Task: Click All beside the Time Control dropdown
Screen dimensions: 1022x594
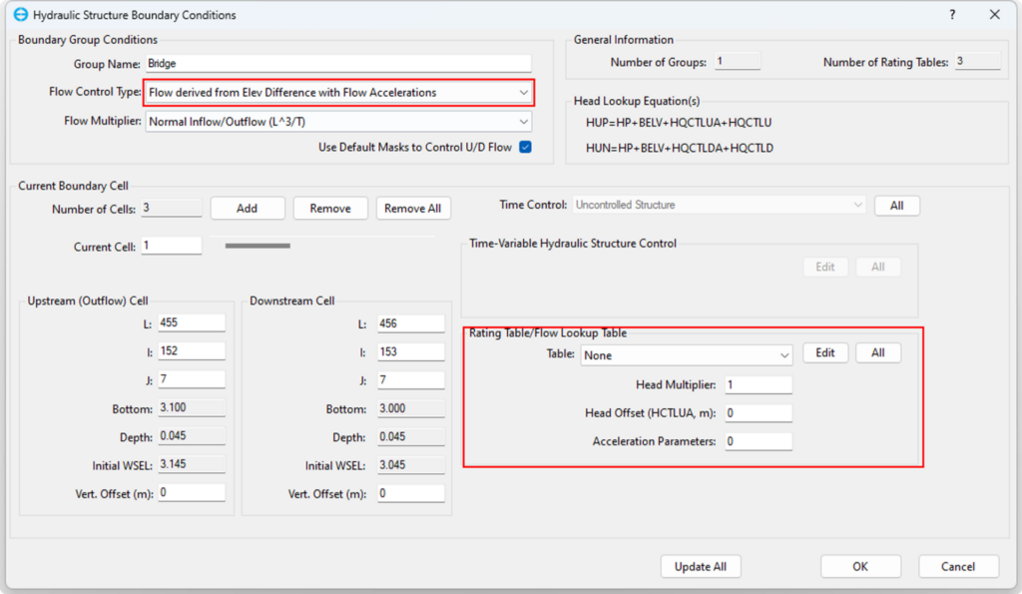Action: (896, 205)
